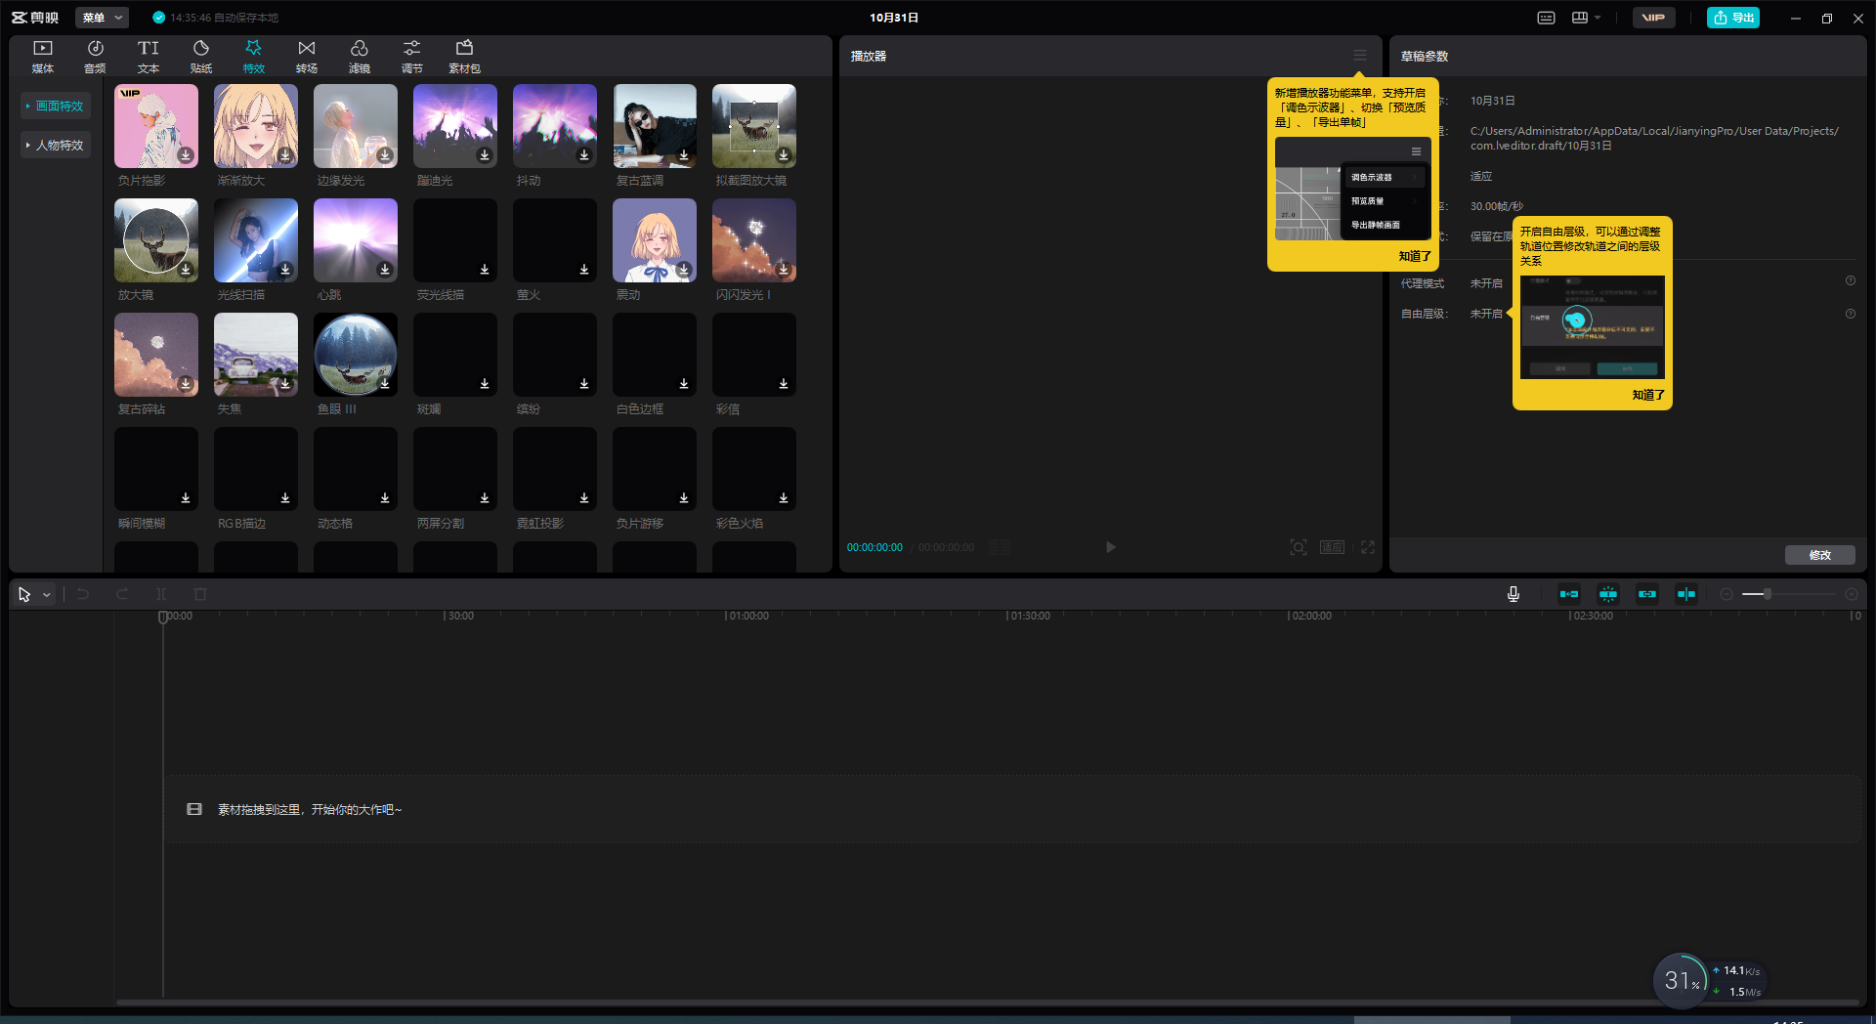Open the player hamburger menu
The image size is (1876, 1024).
(1360, 56)
